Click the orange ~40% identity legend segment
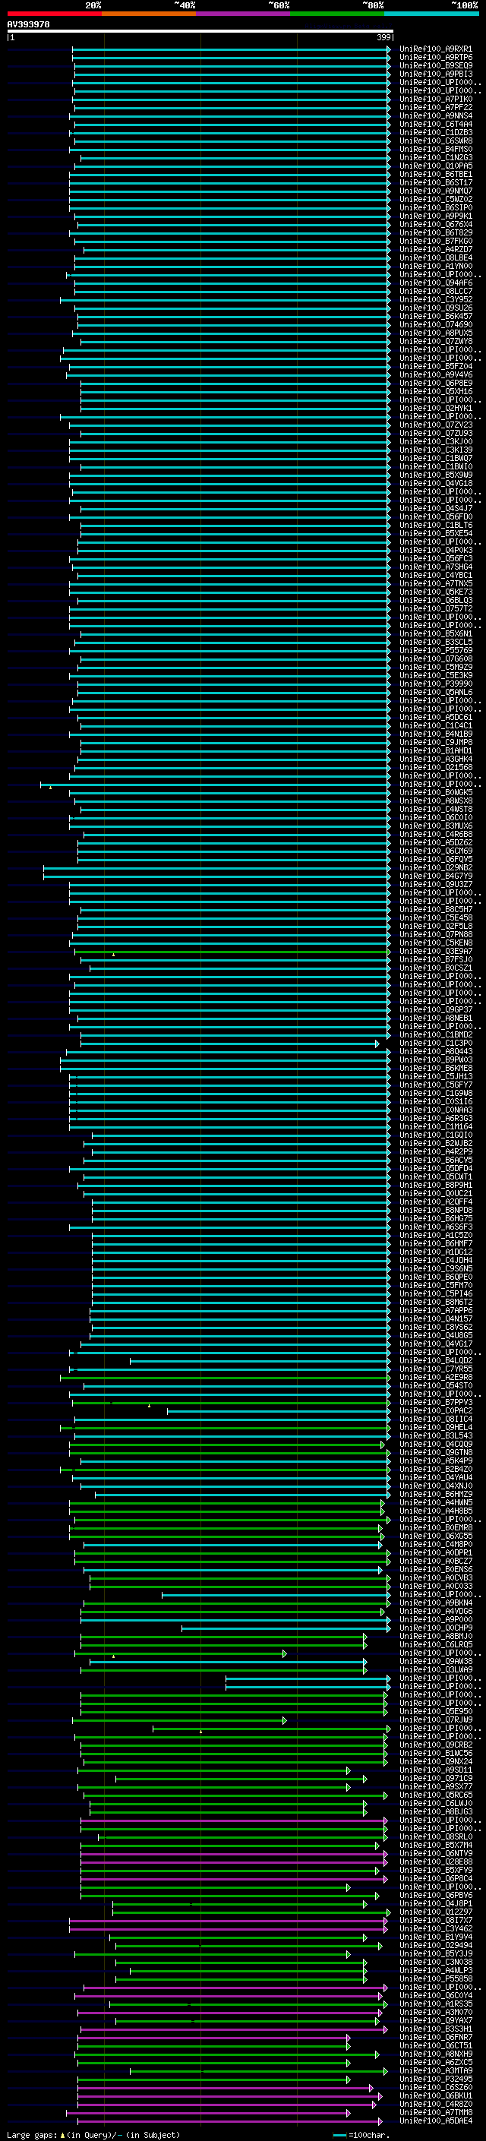The width and height of the screenshot is (486, 2141). (x=149, y=14)
